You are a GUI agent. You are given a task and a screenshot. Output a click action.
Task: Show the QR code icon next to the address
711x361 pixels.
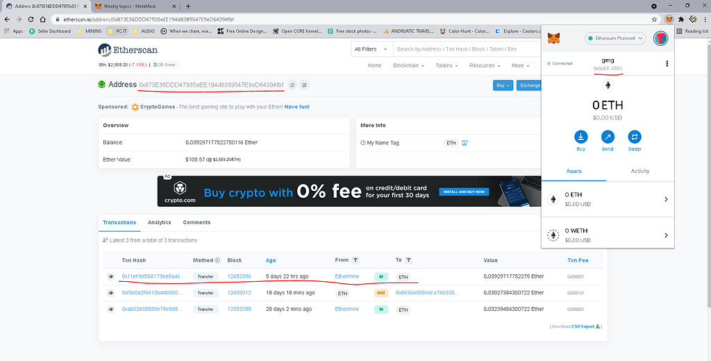pyautogui.click(x=304, y=85)
